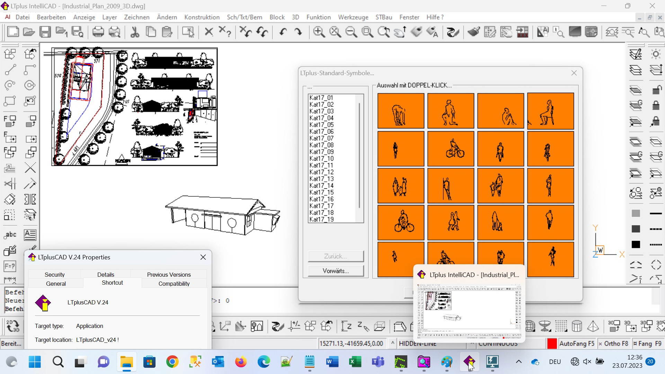Image resolution: width=665 pixels, height=374 pixels.
Task: Close the LTplusCAD V.24 Properties window
Action: point(203,257)
